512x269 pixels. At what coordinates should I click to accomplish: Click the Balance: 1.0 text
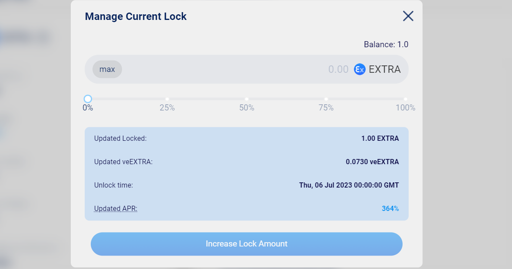[x=386, y=45]
